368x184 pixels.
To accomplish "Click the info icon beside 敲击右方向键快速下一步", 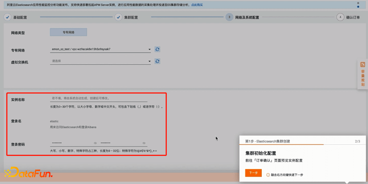I will 268,175.
